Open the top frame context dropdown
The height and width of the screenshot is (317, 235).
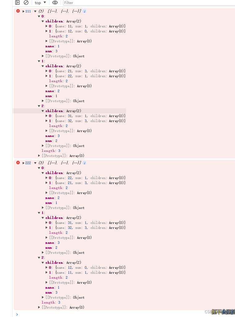coord(40,2)
